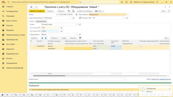
Task: Click the Добавить button
Action: click(x=34, y=38)
